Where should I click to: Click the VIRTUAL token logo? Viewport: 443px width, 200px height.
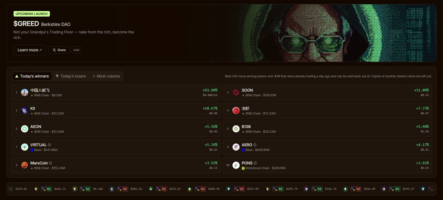click(x=25, y=147)
